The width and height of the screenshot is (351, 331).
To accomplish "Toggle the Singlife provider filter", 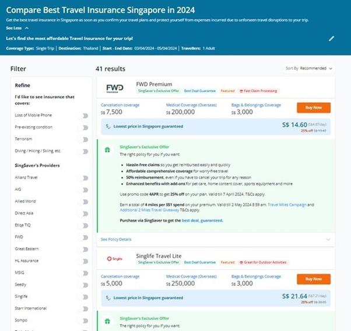I will tap(85, 296).
